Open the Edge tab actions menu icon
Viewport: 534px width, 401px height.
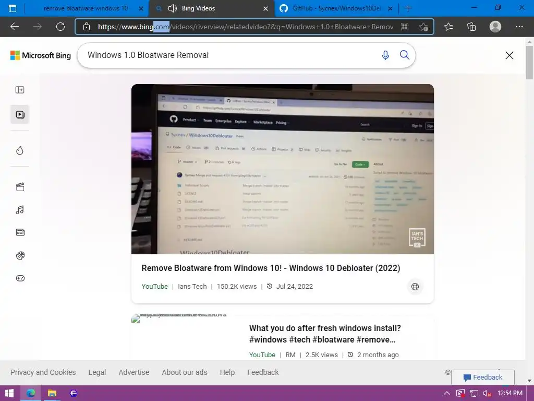[x=13, y=8]
